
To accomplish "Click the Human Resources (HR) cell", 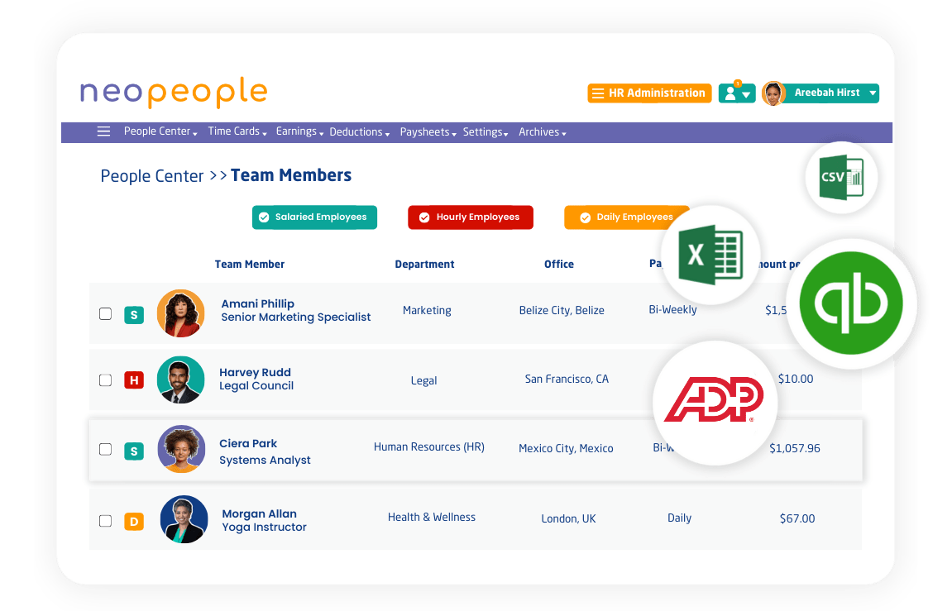I will click(429, 447).
